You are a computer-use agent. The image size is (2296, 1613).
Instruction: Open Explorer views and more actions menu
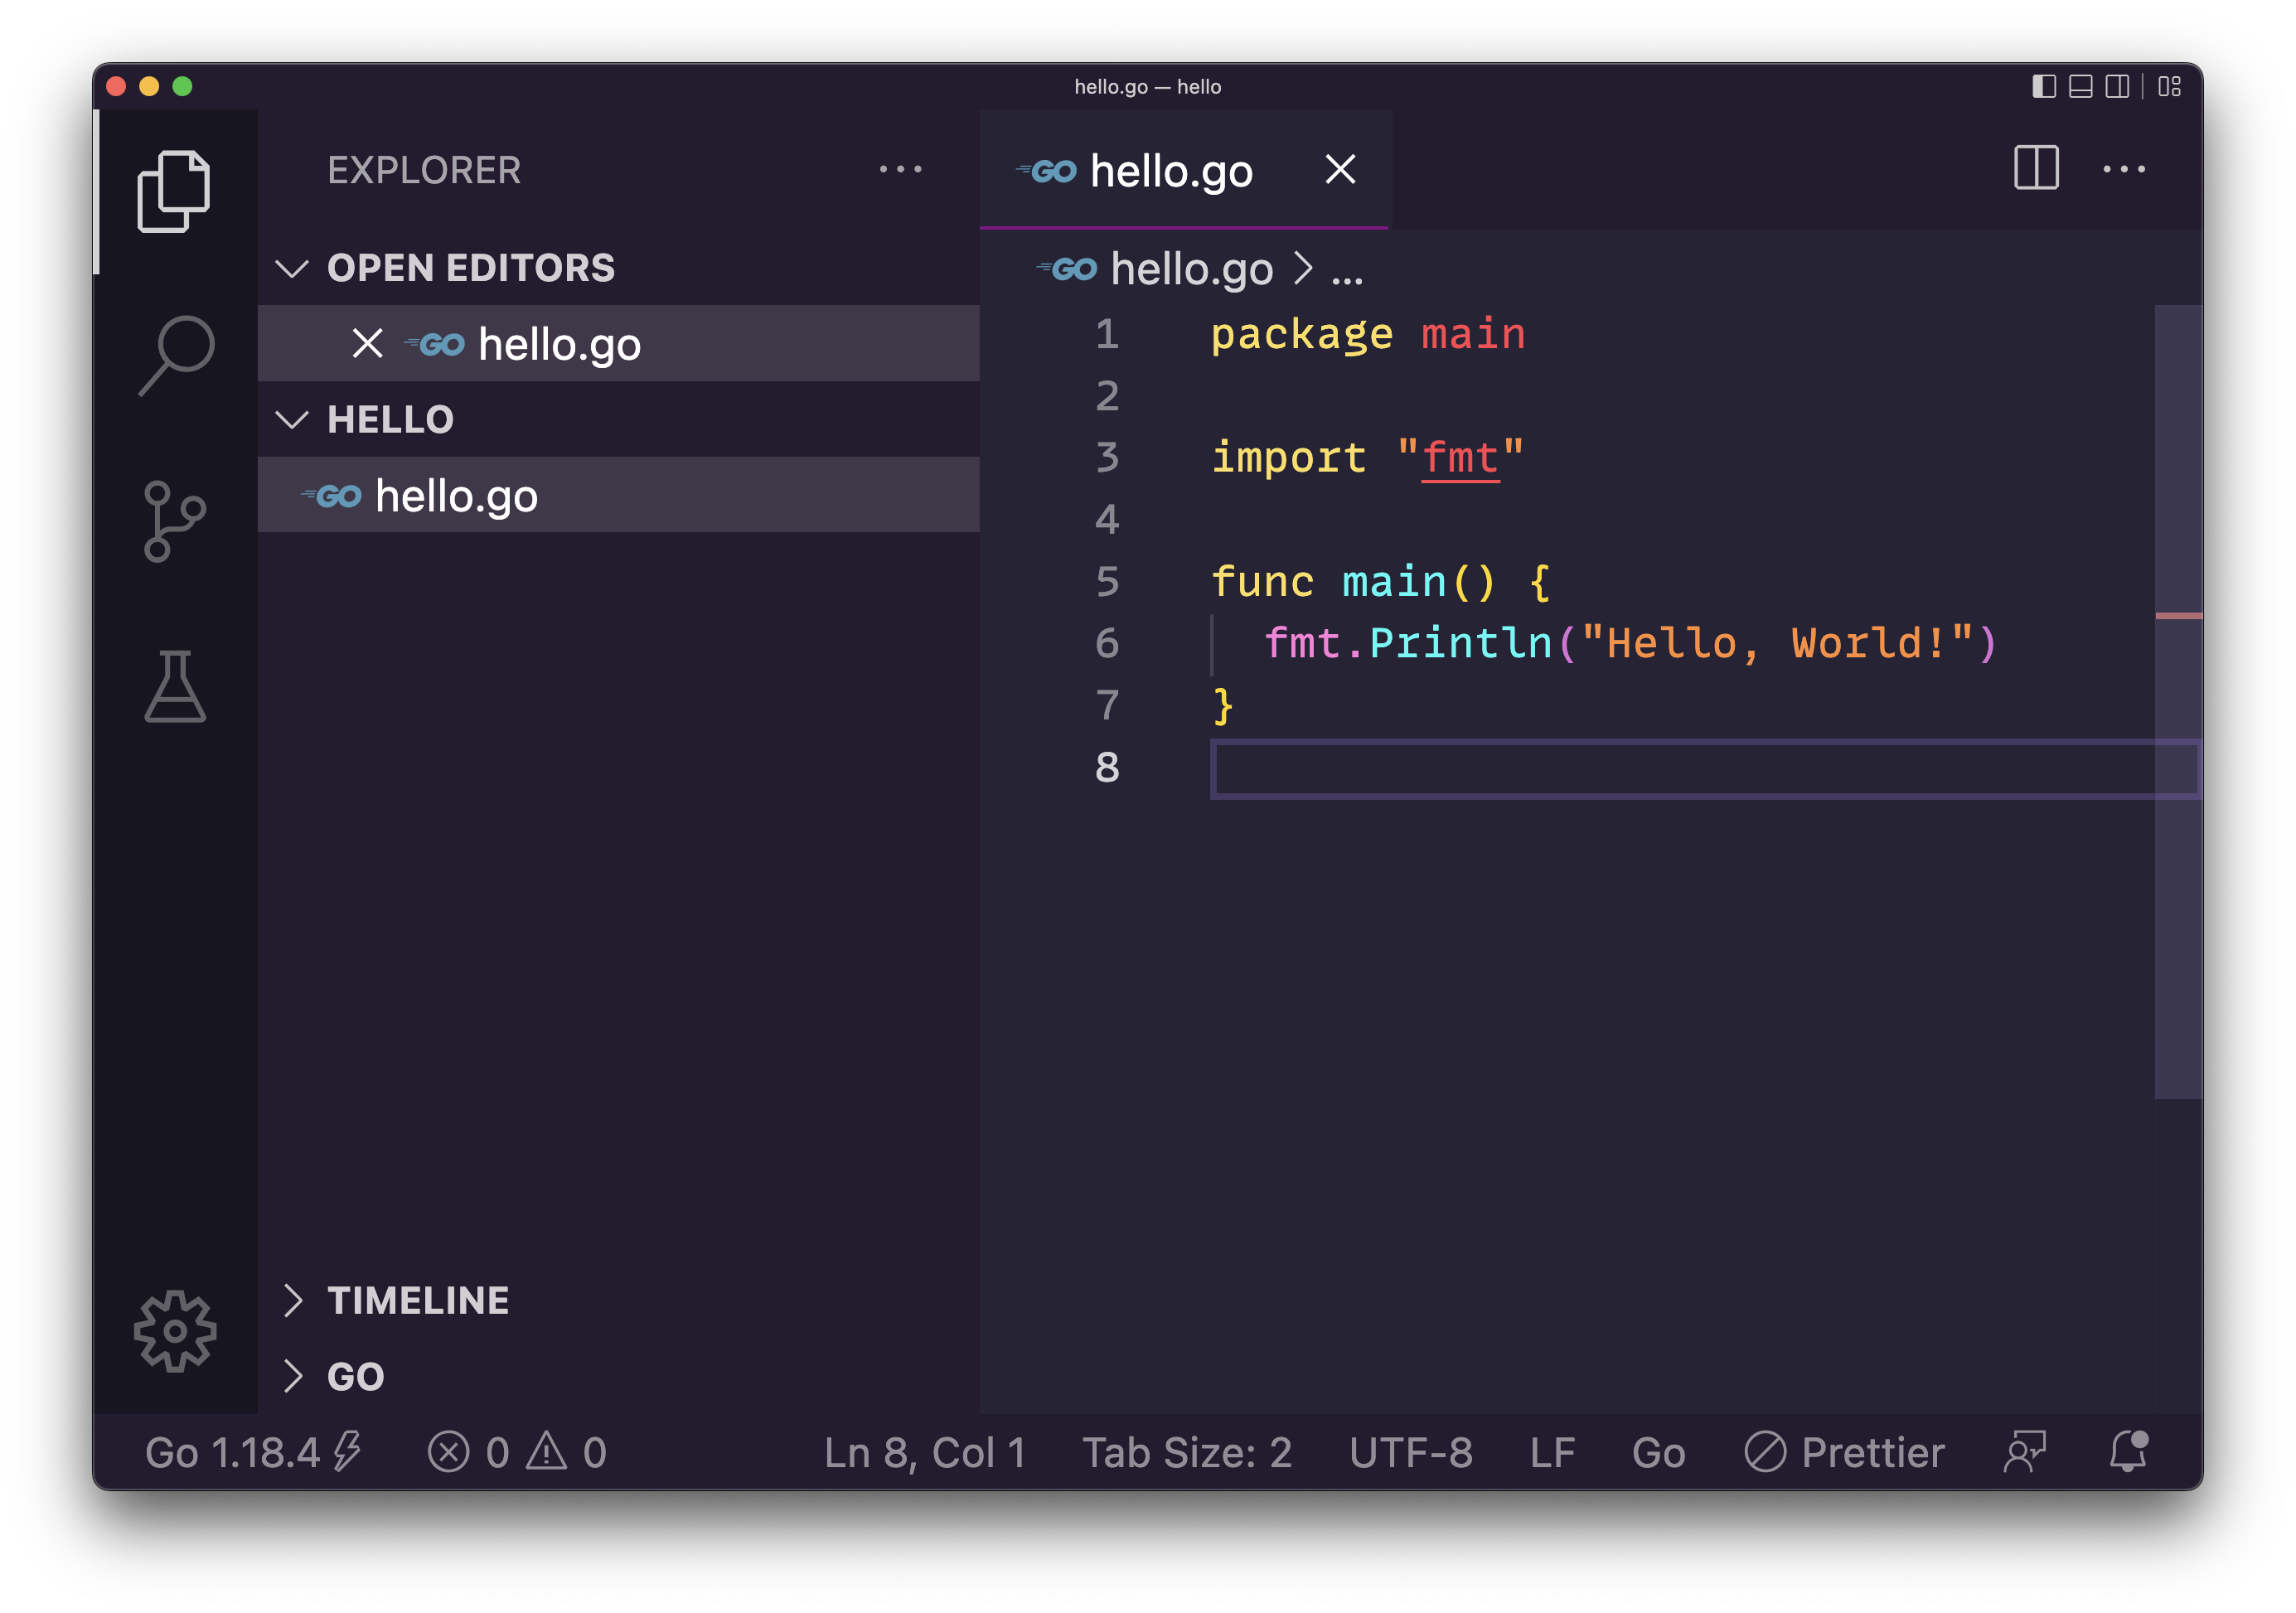pyautogui.click(x=900, y=169)
